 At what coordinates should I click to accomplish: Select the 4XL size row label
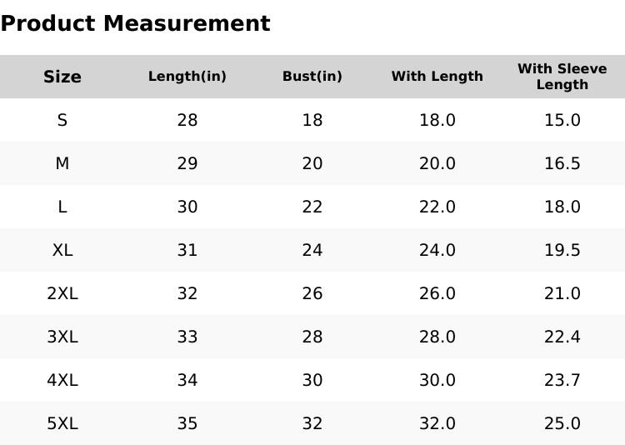62,380
